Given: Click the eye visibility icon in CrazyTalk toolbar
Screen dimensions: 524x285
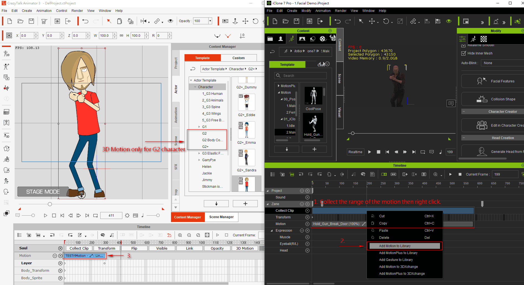Looking at the screenshot, I should 170,21.
